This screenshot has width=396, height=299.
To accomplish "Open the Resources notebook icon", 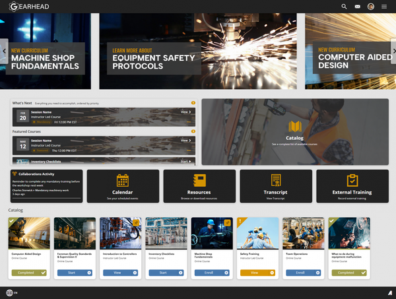I will 199,181.
